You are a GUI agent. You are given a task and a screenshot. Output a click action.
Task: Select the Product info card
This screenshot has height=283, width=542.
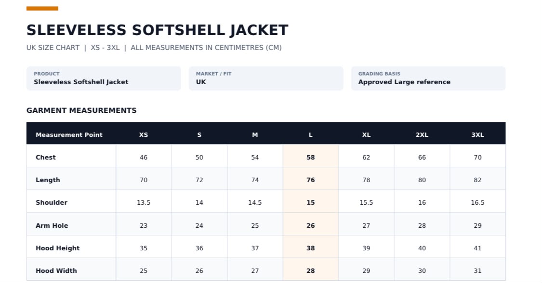pos(104,78)
